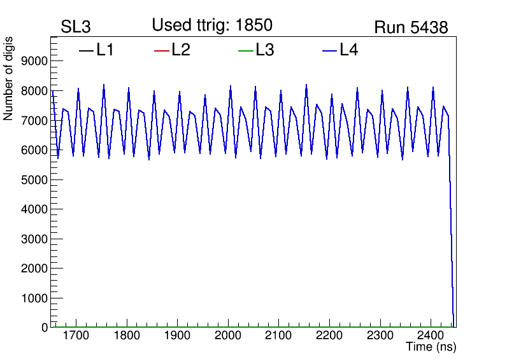Click the blue L4 legend line sample

[329, 51]
